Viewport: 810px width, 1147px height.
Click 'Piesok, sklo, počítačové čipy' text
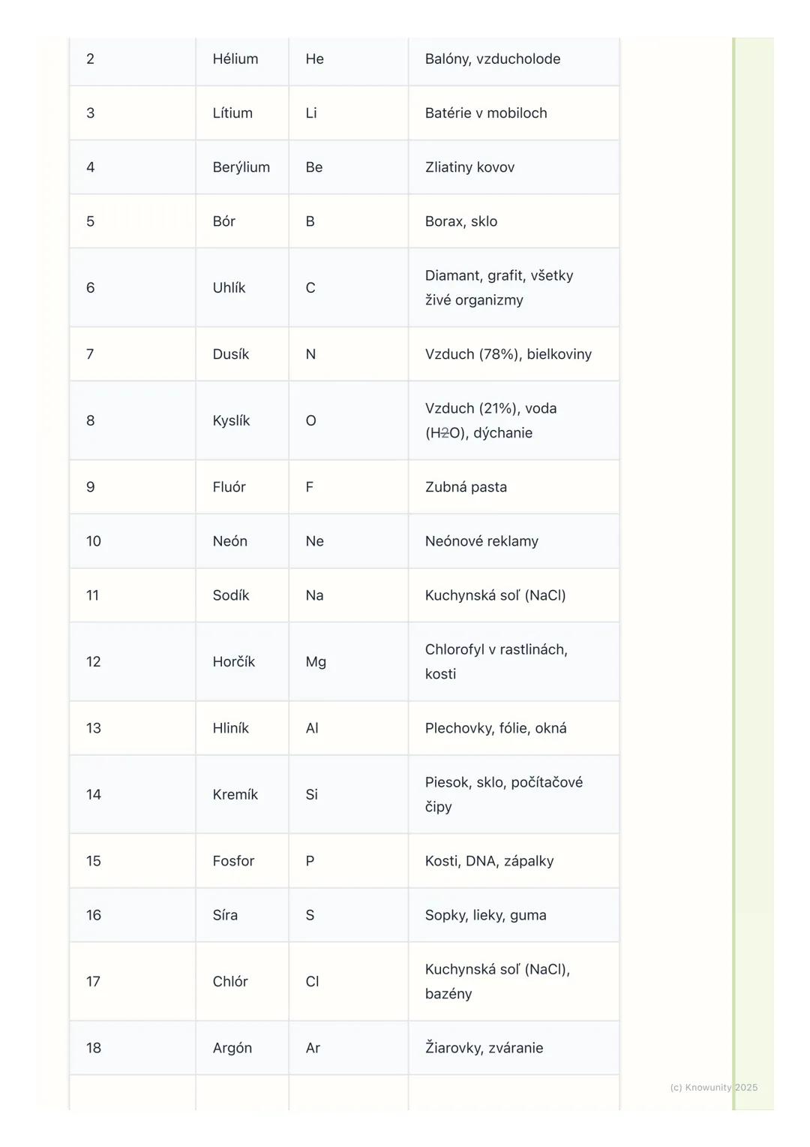[503, 793]
